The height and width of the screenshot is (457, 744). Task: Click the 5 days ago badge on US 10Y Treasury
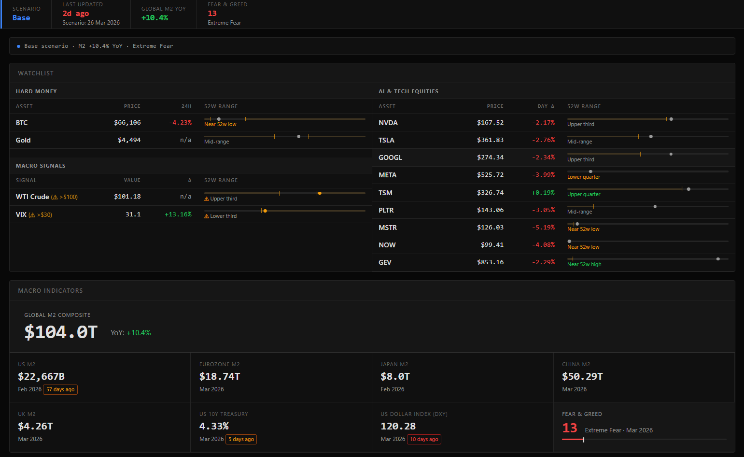pyautogui.click(x=241, y=439)
